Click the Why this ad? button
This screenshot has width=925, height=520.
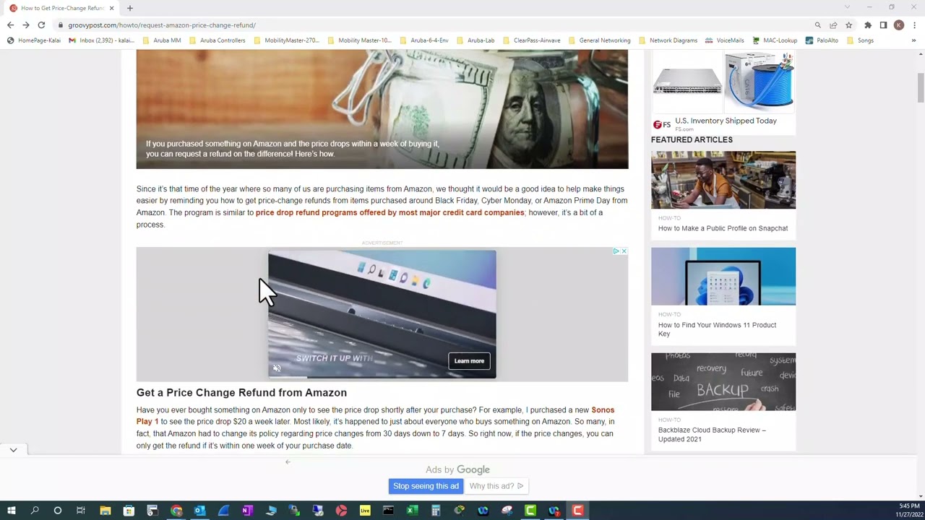(x=496, y=486)
